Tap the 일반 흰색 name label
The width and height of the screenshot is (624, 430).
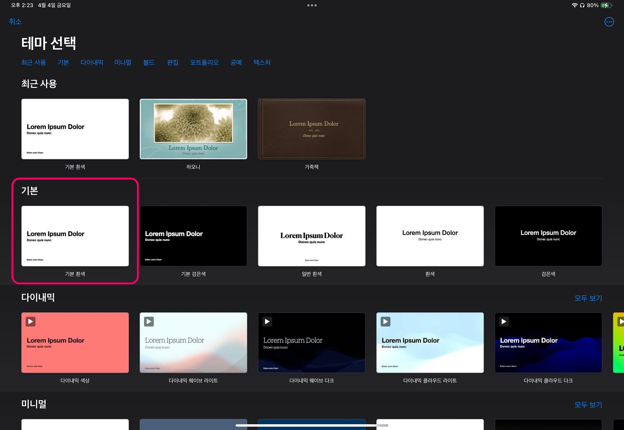click(x=312, y=274)
